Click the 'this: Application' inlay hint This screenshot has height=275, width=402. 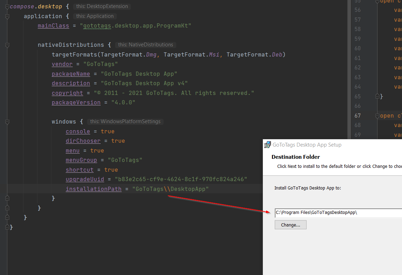tap(94, 16)
